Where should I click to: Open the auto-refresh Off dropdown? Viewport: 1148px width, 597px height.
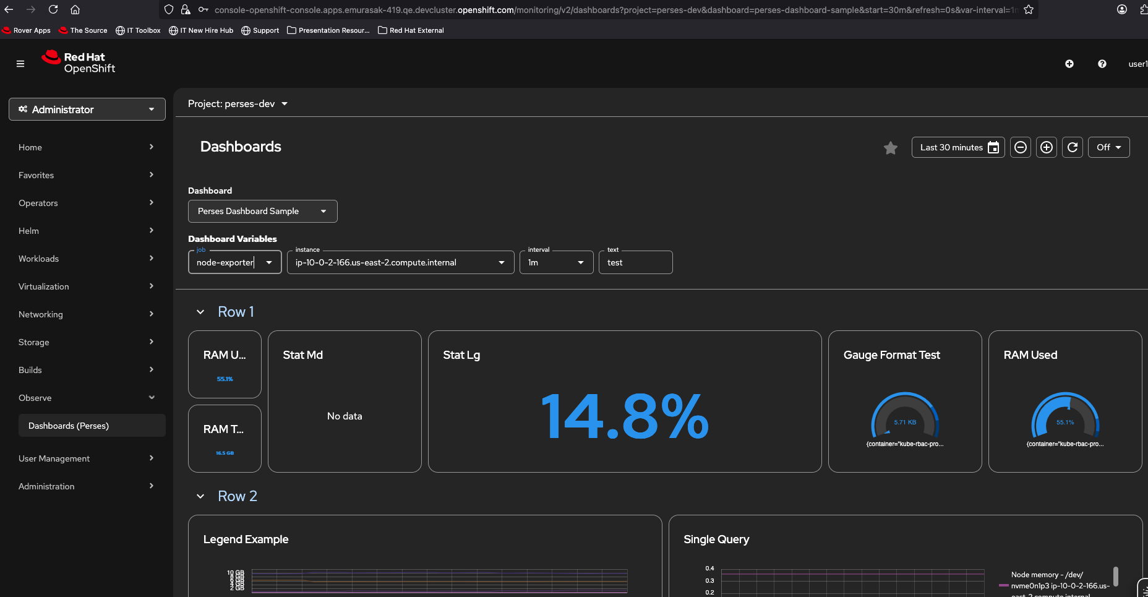pos(1108,147)
